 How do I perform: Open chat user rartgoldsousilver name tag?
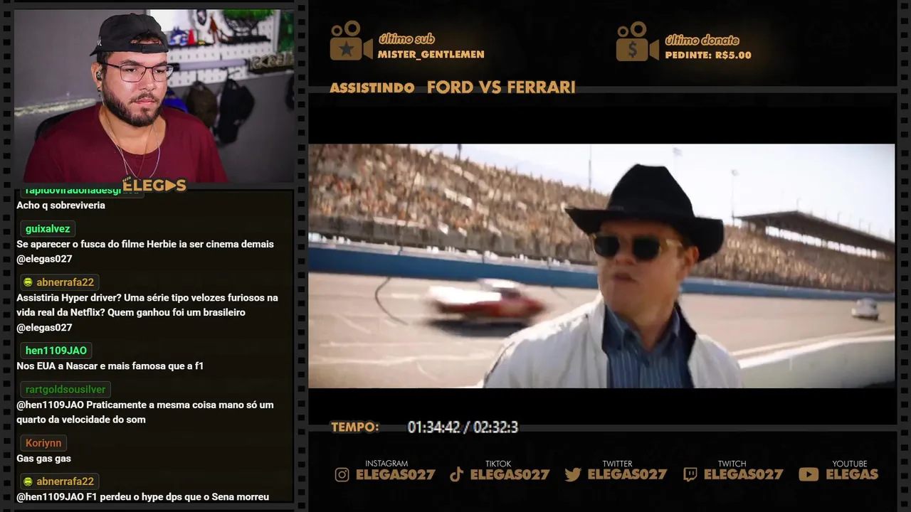tap(65, 390)
